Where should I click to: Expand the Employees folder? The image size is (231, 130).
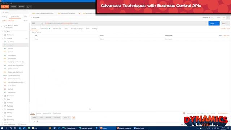pos(3,109)
